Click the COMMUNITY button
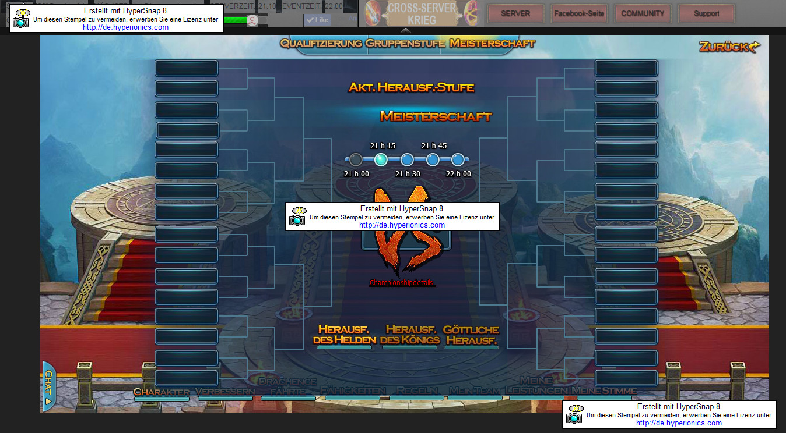786x433 pixels. pos(643,13)
